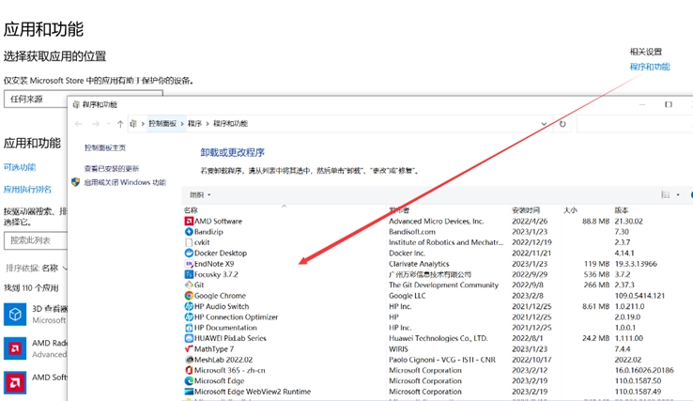Open 启用或关闭 Windows 功能 link

[x=125, y=182]
